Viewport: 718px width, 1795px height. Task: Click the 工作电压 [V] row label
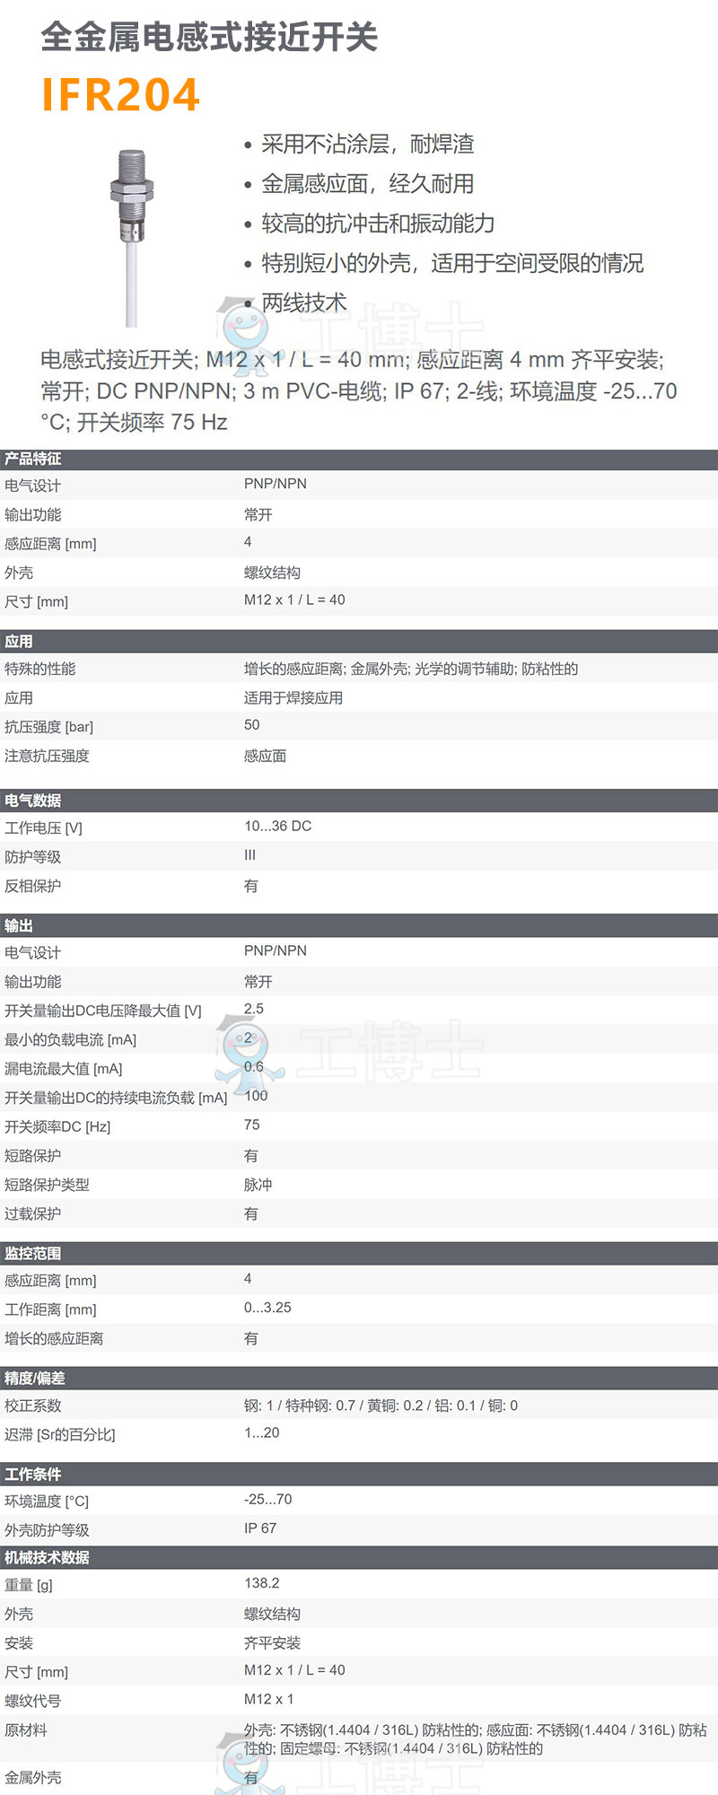click(x=43, y=828)
